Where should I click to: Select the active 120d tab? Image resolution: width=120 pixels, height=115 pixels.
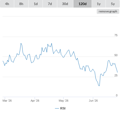point(83,4)
